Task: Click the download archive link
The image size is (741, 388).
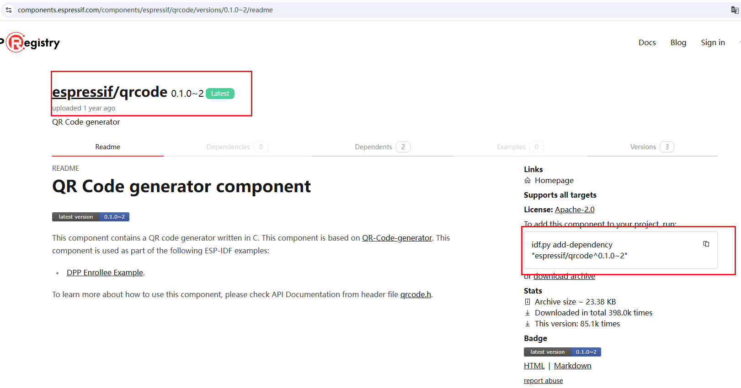Action: click(x=564, y=276)
